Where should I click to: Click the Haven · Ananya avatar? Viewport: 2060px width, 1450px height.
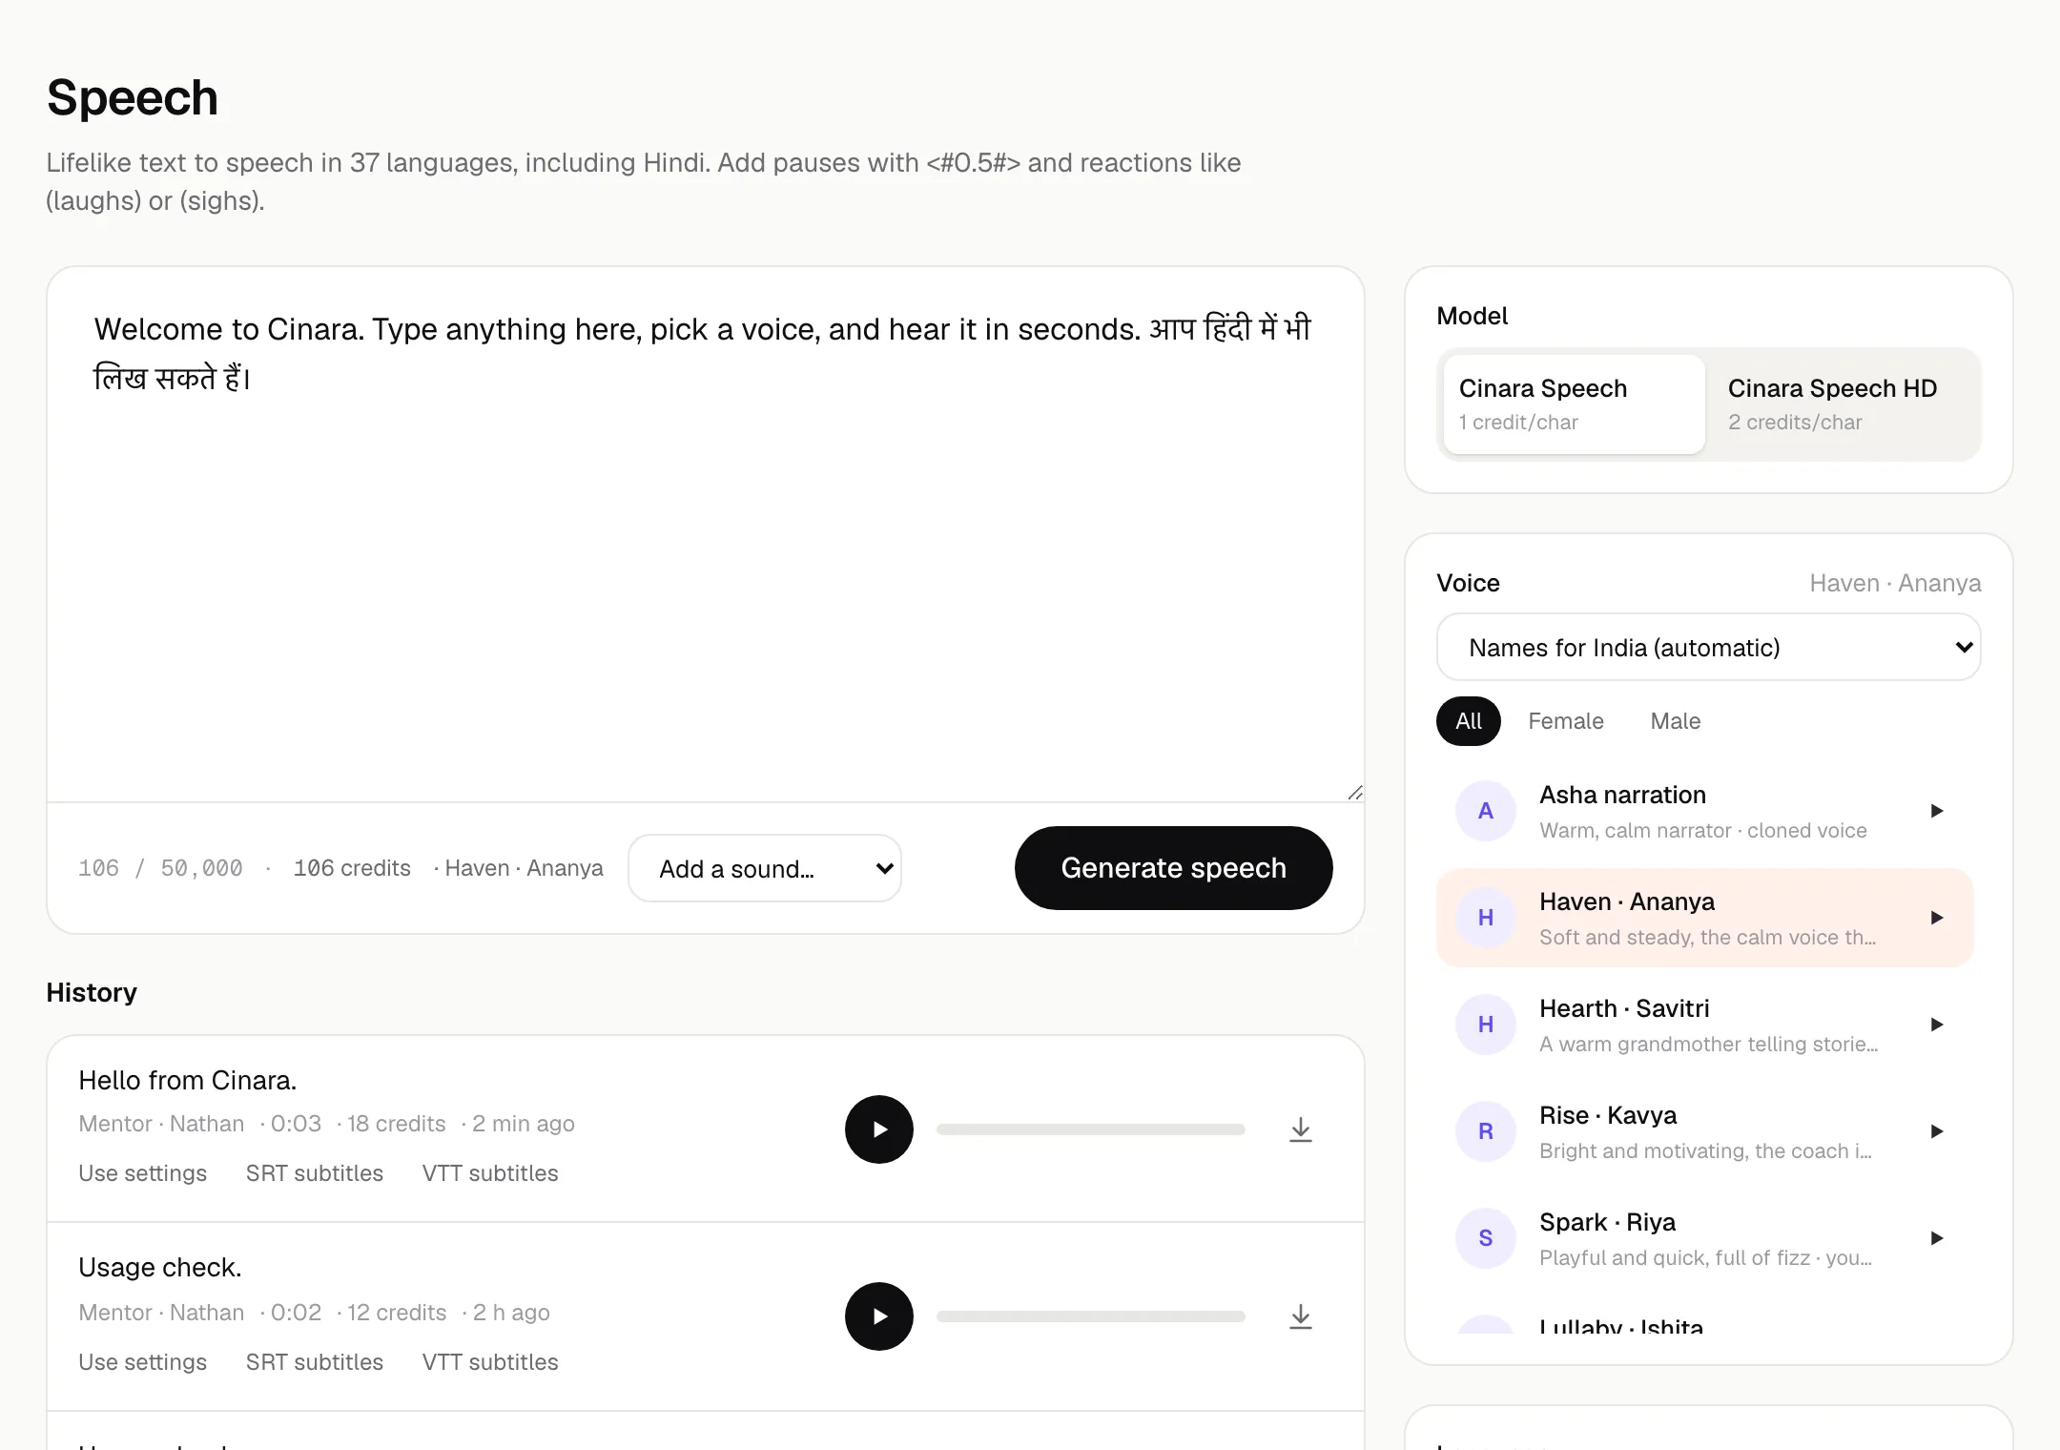pyautogui.click(x=1486, y=918)
